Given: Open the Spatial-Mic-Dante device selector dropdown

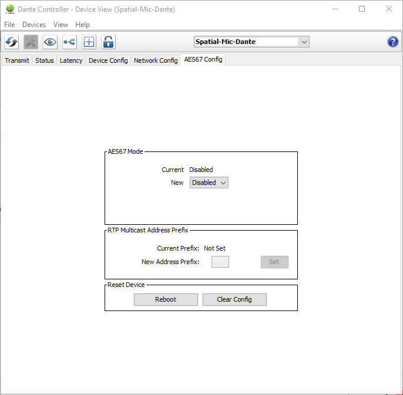Looking at the screenshot, I should pos(251,42).
